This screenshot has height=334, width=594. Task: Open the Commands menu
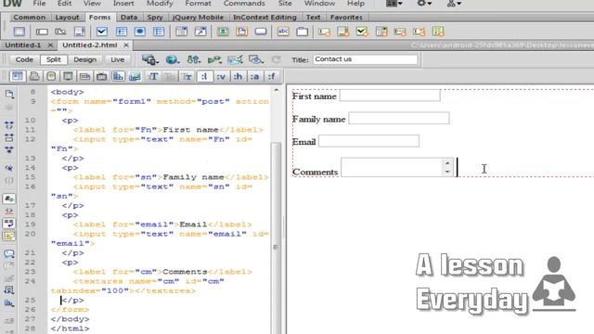pyautogui.click(x=244, y=4)
